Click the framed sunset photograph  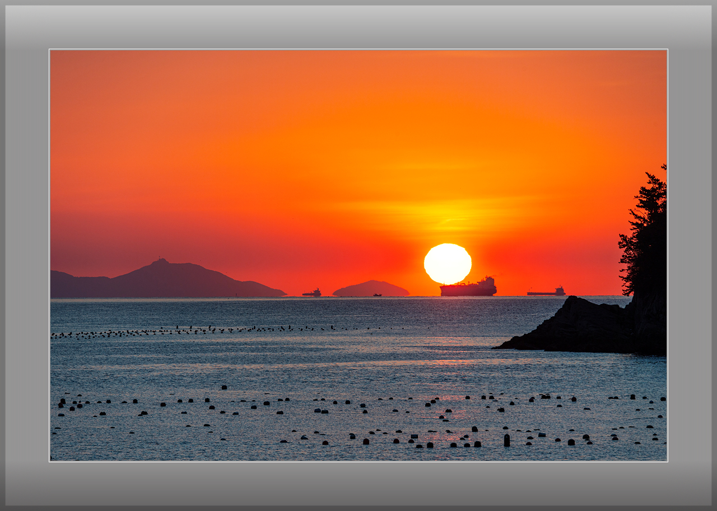pyautogui.click(x=358, y=255)
